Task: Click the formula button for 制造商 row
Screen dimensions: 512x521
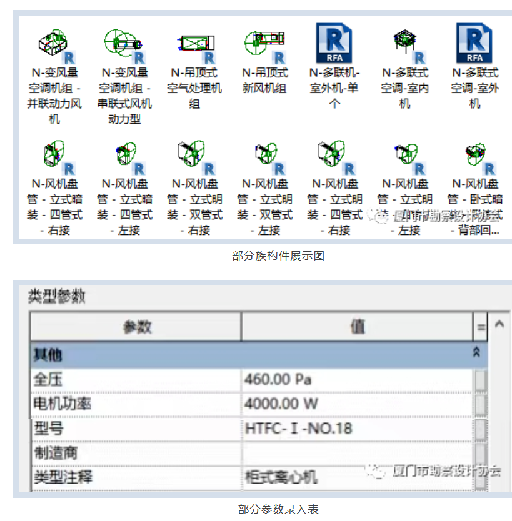Action: pyautogui.click(x=481, y=454)
